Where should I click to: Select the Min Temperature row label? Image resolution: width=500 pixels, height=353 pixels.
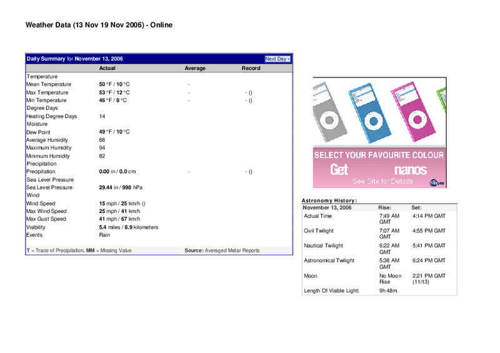[46, 100]
